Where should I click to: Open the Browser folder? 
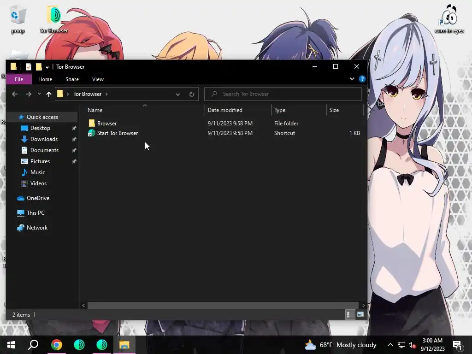(106, 124)
